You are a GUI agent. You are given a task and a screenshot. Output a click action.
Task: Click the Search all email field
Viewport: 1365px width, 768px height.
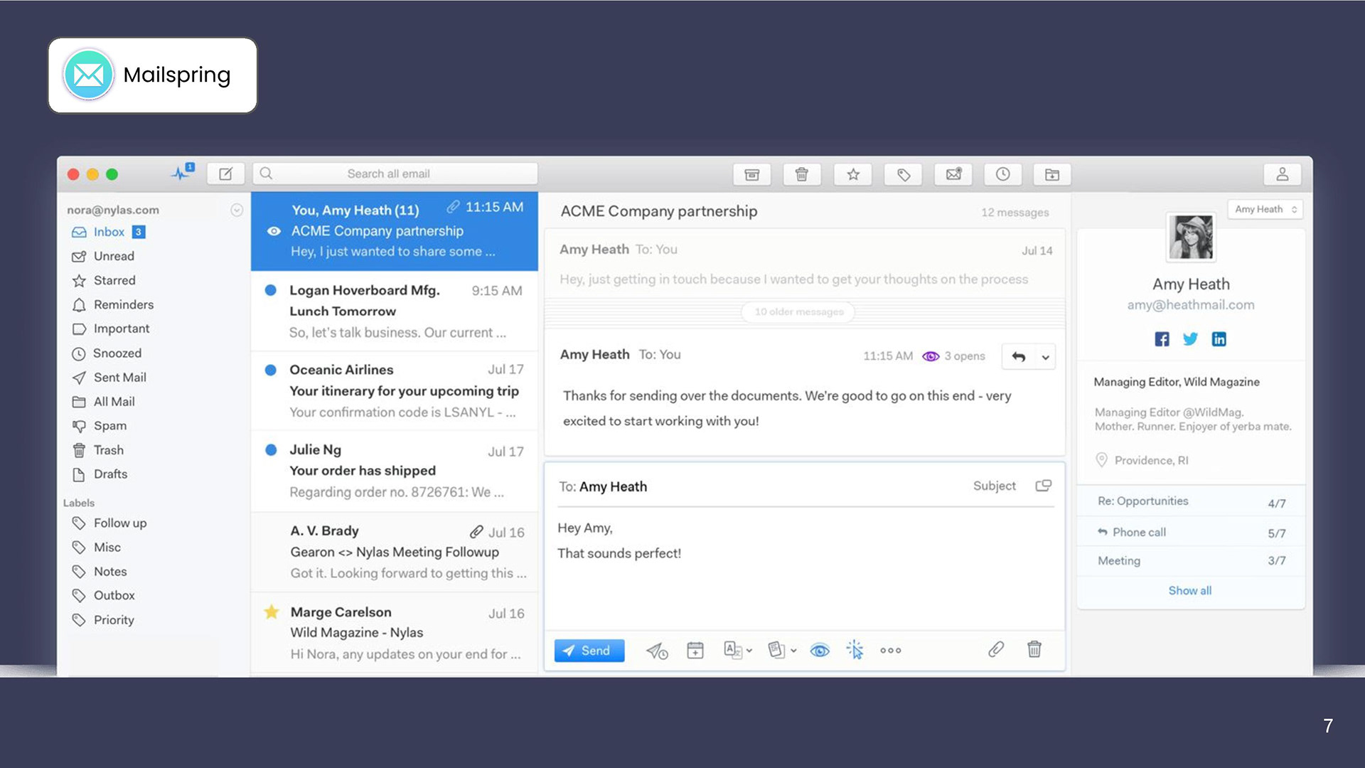pos(395,174)
